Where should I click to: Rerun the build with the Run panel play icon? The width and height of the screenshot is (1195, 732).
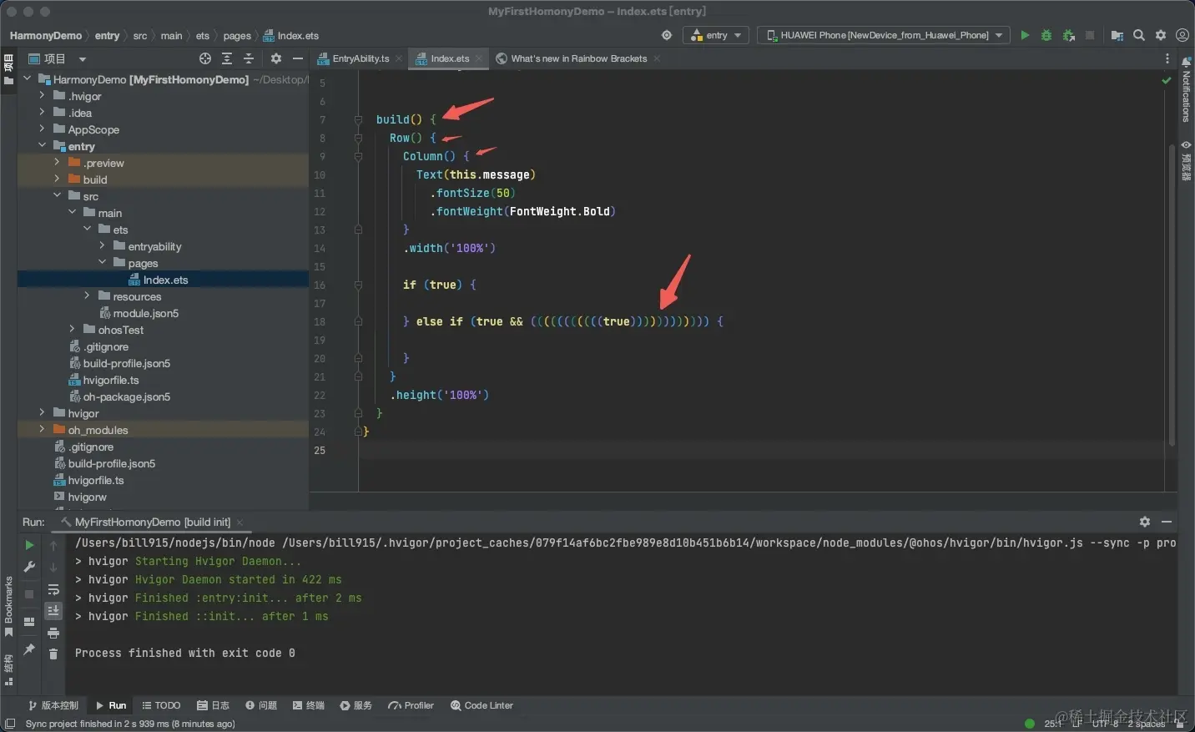[x=29, y=545]
